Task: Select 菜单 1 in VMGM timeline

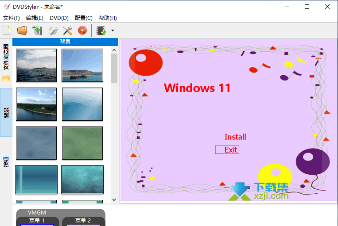Action: point(37,220)
